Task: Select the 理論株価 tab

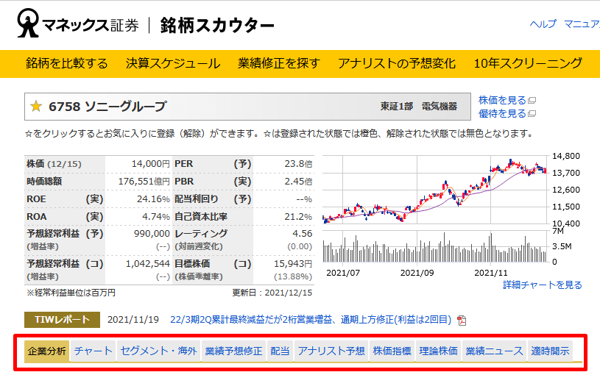Action: [x=438, y=351]
